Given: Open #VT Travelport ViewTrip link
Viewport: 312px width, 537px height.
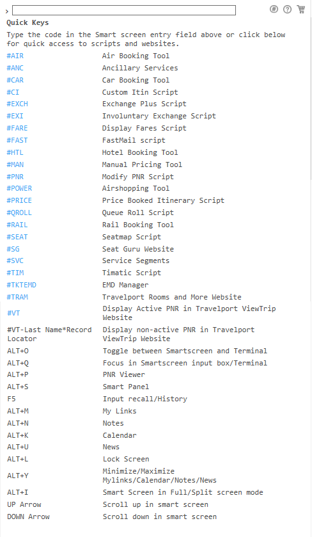Looking at the screenshot, I should [x=13, y=313].
